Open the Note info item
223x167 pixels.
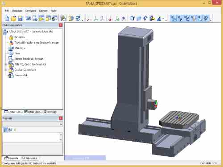pos(17,53)
